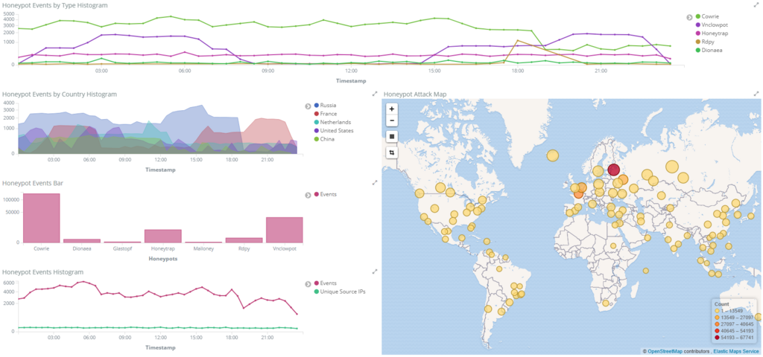Image resolution: width=763 pixels, height=357 pixels.
Task: Click map legend range 27097 – 40645
Action: (x=734, y=324)
